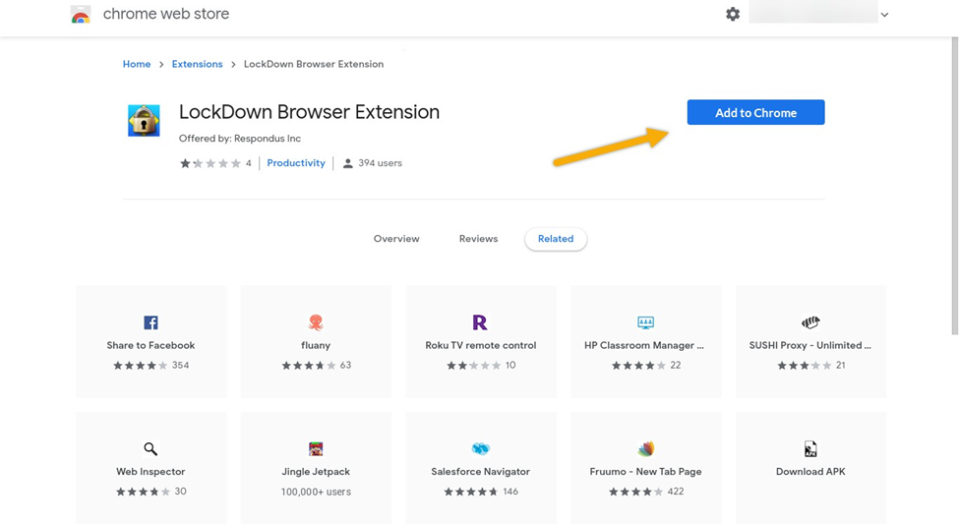Click the Chrome Web Store rainbow logo
959x524 pixels.
click(x=81, y=15)
